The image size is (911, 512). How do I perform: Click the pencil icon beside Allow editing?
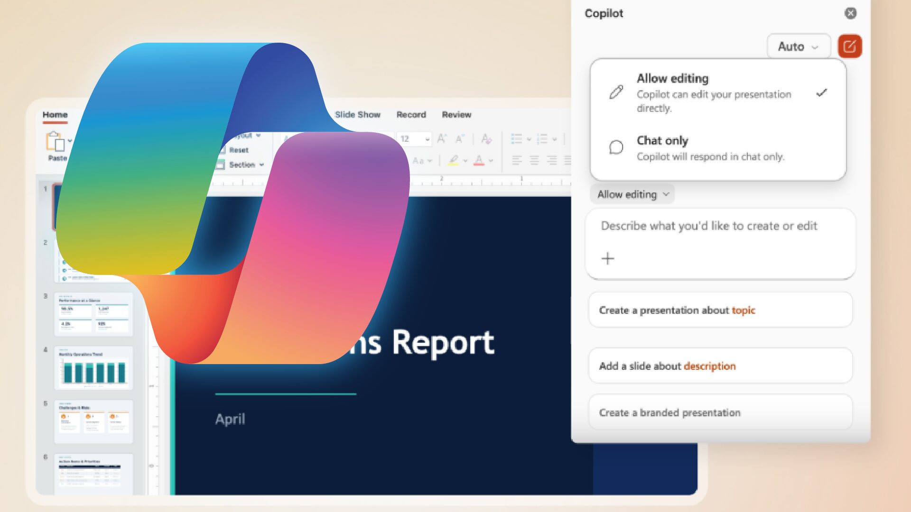point(616,92)
